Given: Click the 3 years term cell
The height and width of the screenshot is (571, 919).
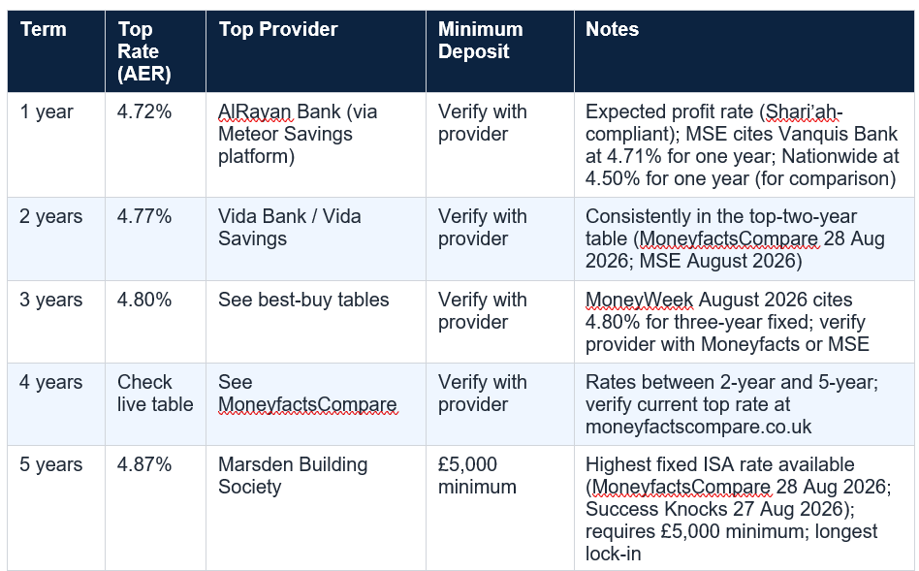Looking at the screenshot, I should pos(56,322).
